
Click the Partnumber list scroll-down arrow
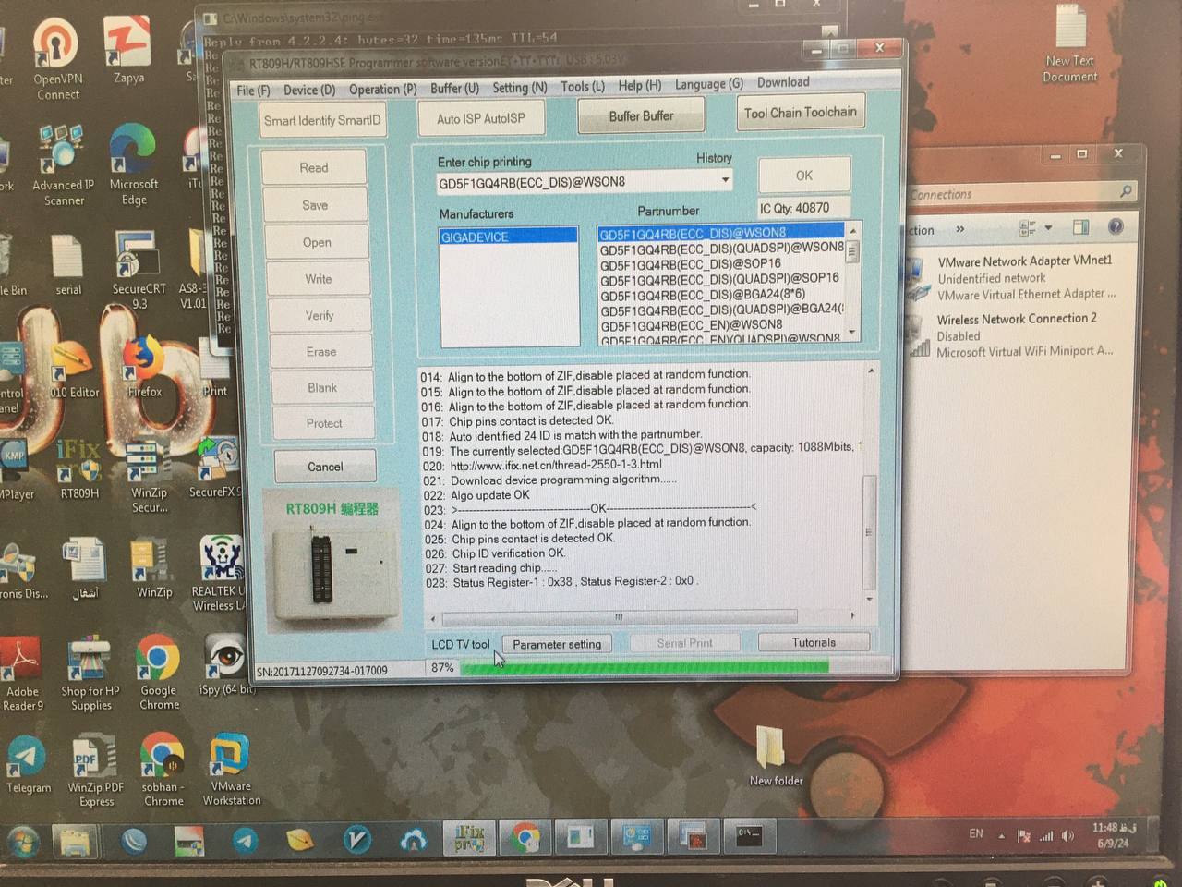tap(852, 333)
